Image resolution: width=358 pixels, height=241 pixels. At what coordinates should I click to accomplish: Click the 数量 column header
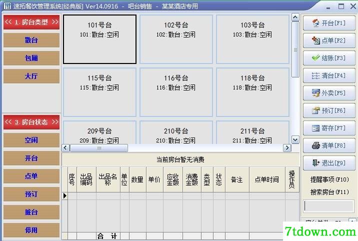coord(137,179)
